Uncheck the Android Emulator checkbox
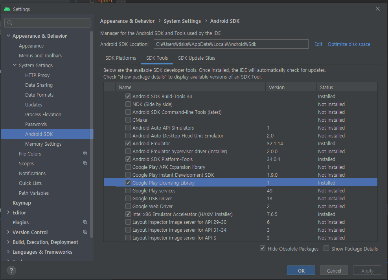 pos(128,143)
